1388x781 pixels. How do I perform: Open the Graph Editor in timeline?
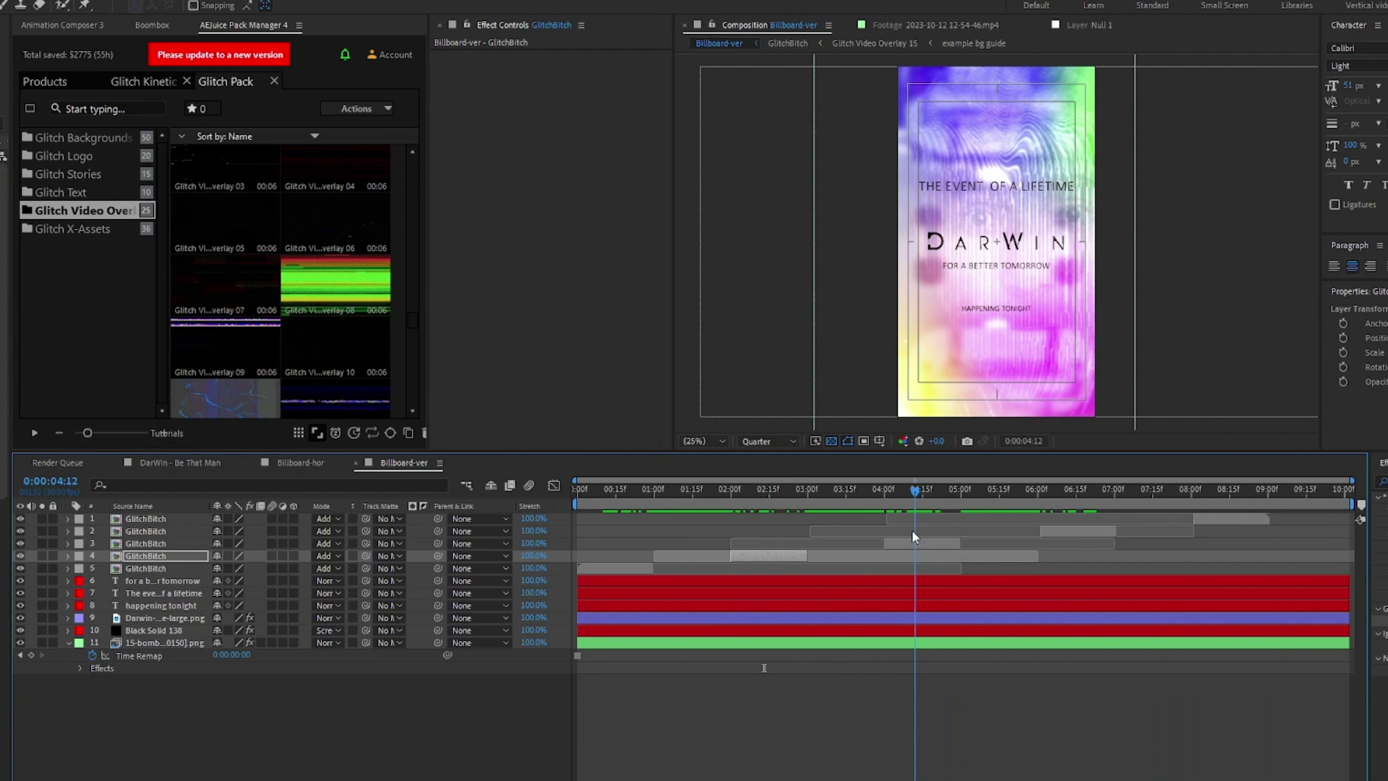[554, 485]
